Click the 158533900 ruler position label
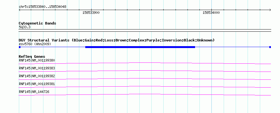This screenshot has width=280, height=113. pos(91,13)
